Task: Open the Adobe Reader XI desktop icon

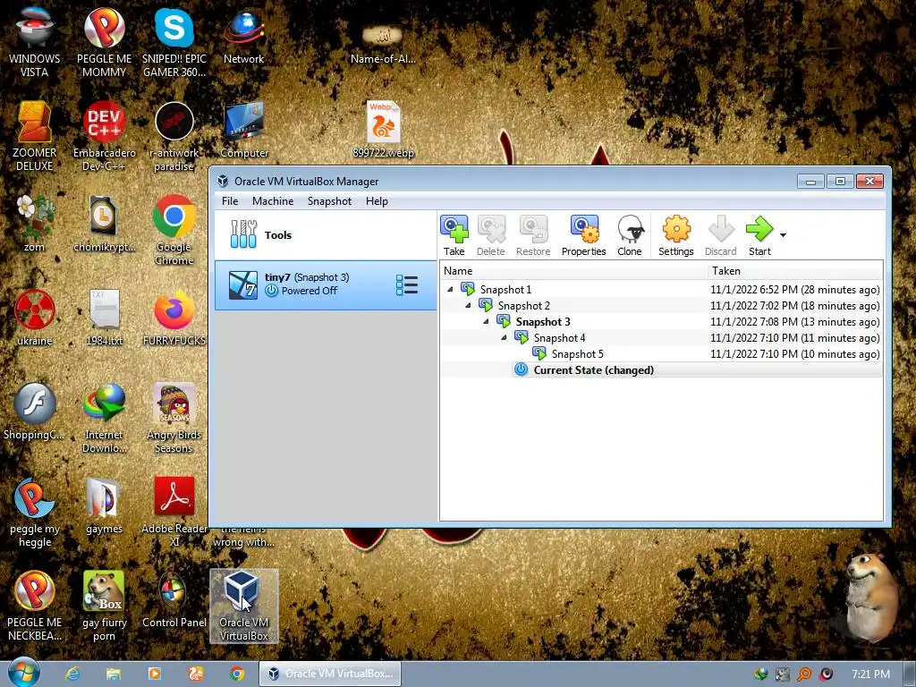Action: [174, 512]
